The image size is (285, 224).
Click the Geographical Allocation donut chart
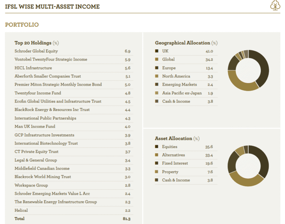point(248,70)
